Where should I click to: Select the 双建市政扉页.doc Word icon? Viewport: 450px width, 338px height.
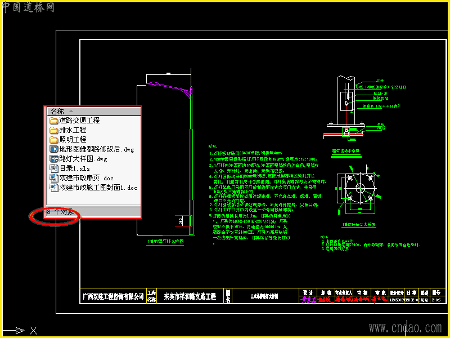click(x=53, y=178)
